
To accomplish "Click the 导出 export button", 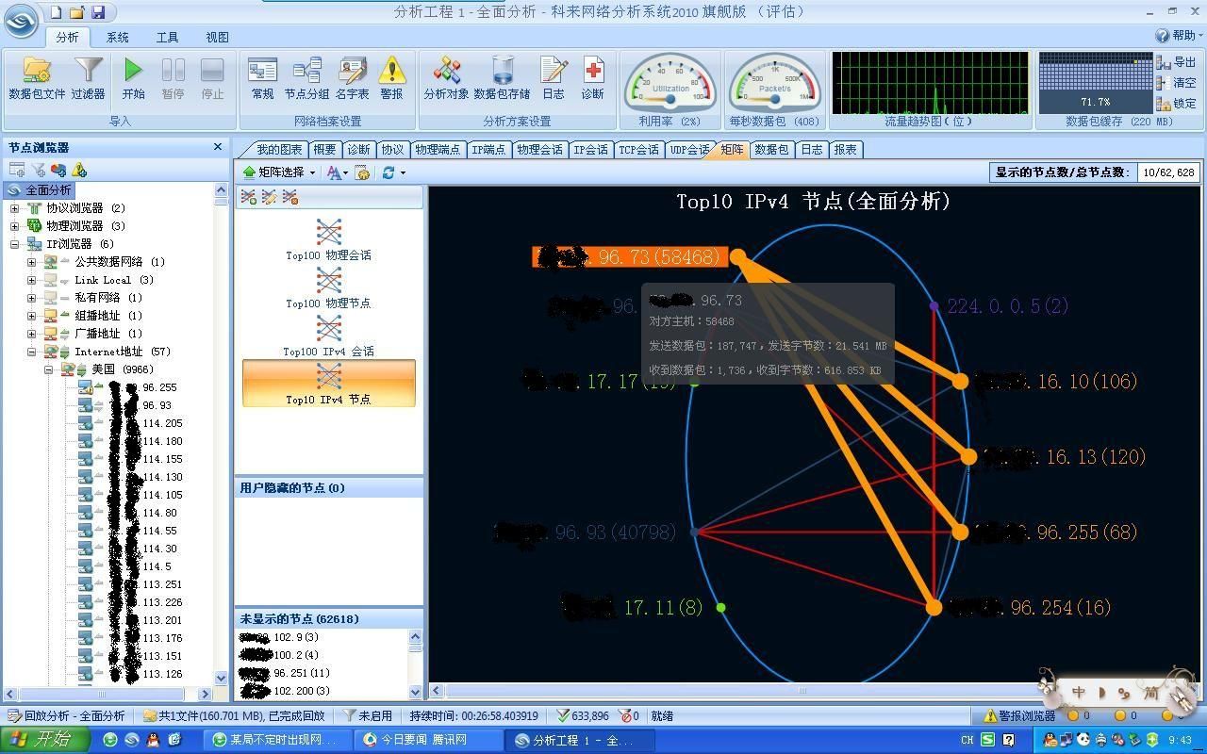I will tap(1177, 62).
